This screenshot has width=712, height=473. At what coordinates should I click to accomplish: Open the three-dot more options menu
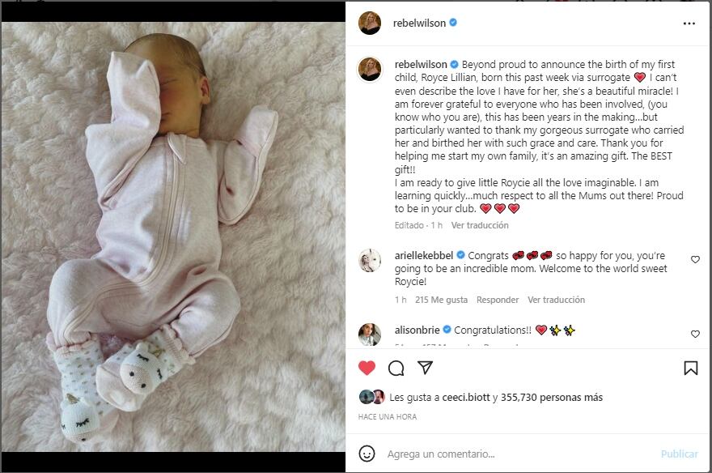(x=689, y=23)
